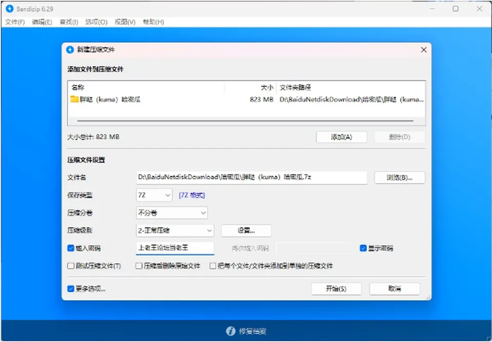Click the 823 MB size cell in the list
This screenshot has width=492, height=342.
point(261,99)
